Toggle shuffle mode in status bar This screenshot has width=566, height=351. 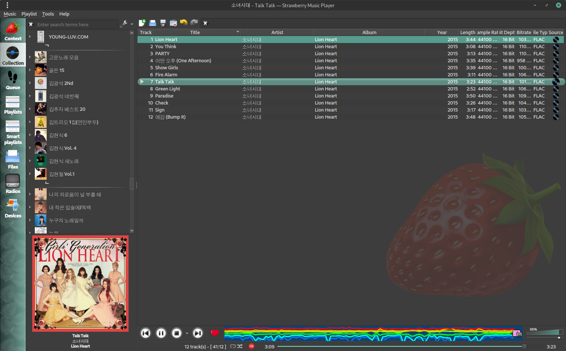click(240, 346)
